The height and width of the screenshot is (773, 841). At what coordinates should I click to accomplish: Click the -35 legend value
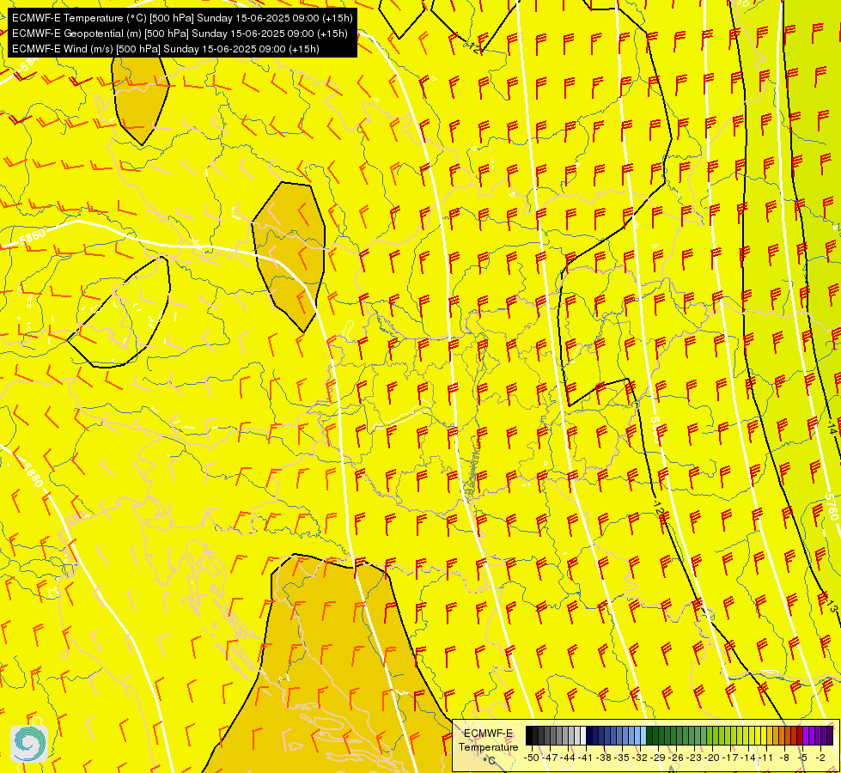coord(622,758)
